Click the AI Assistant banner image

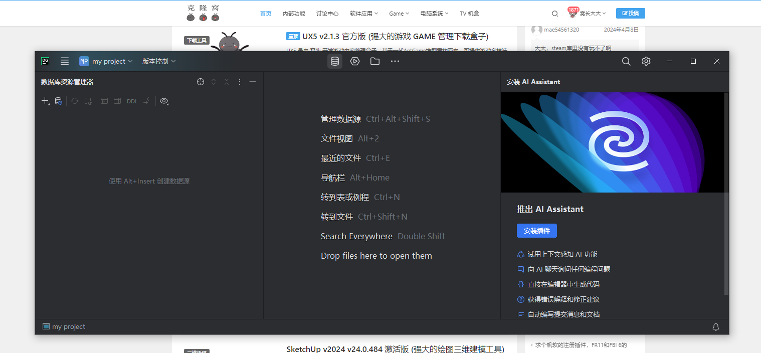pyautogui.click(x=612, y=142)
